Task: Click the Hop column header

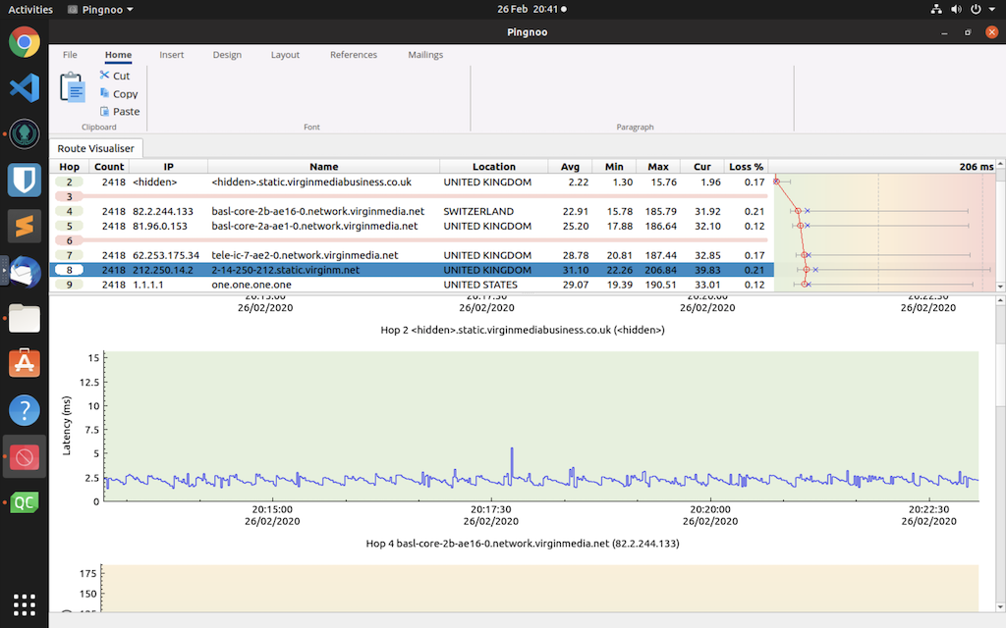Action: tap(70, 167)
